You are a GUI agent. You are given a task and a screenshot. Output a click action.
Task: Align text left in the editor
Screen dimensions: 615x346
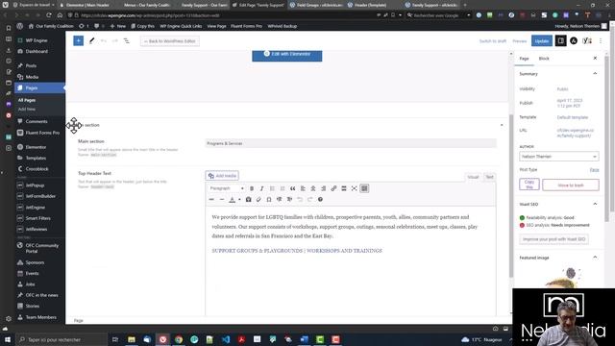303,188
